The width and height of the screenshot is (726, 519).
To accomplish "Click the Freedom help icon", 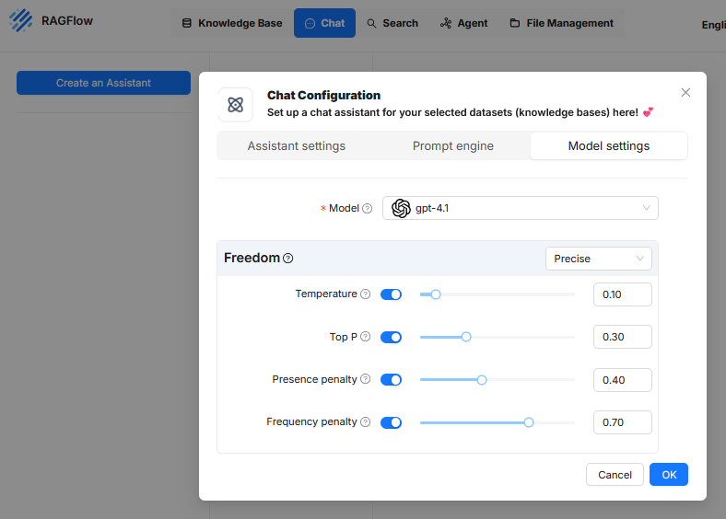I will point(288,259).
